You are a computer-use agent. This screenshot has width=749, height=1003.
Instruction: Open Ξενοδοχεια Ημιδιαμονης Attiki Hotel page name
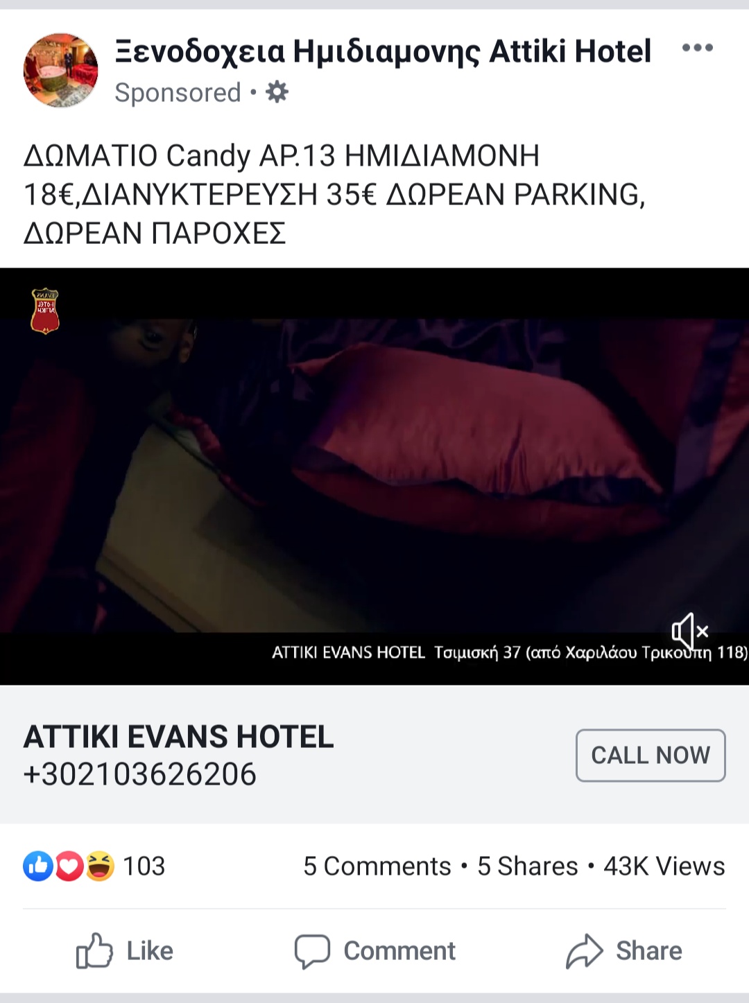383,51
